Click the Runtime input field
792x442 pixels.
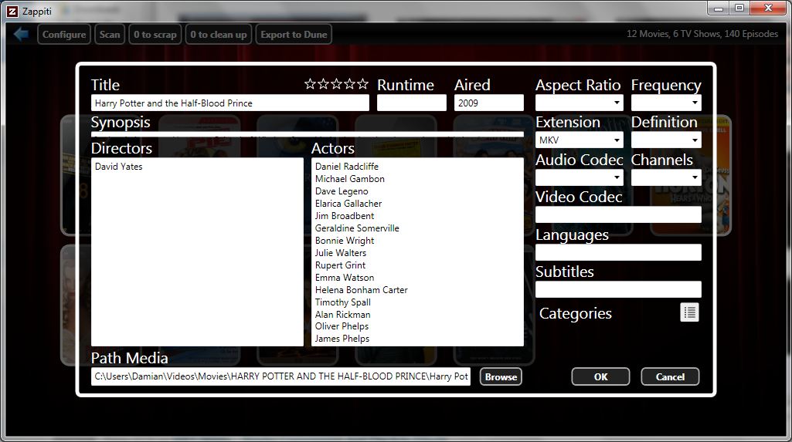(x=412, y=103)
